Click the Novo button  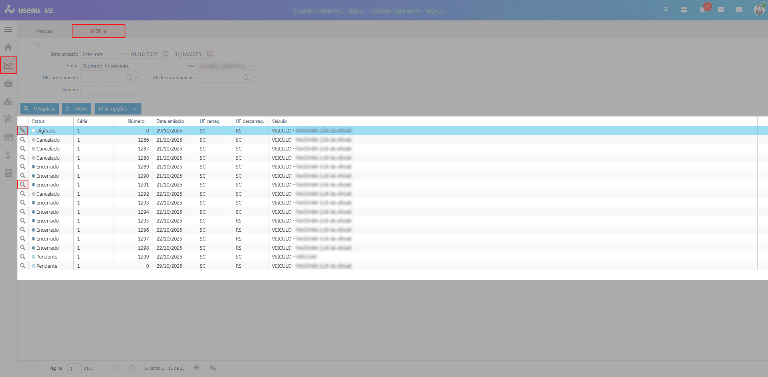pyautogui.click(x=77, y=108)
